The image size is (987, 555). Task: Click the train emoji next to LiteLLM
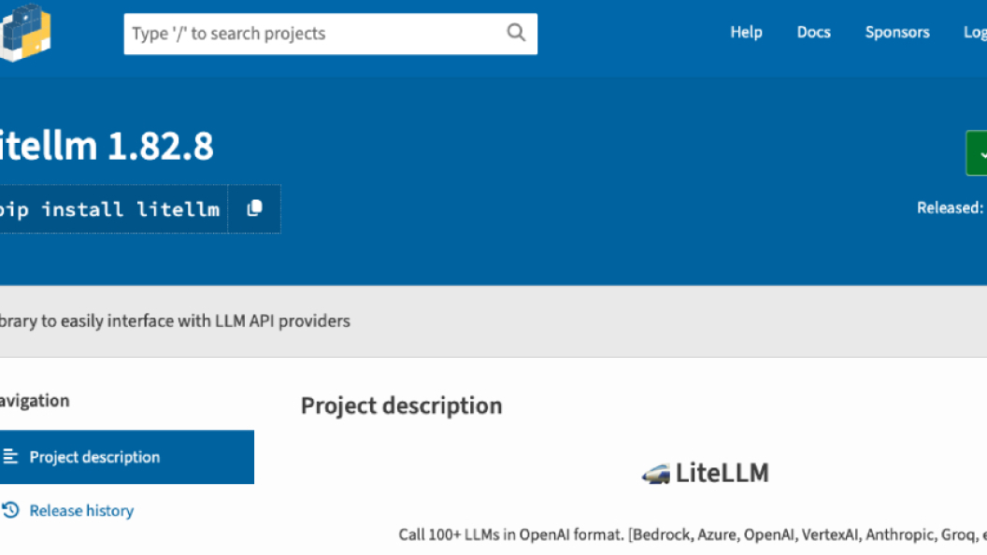(x=655, y=475)
